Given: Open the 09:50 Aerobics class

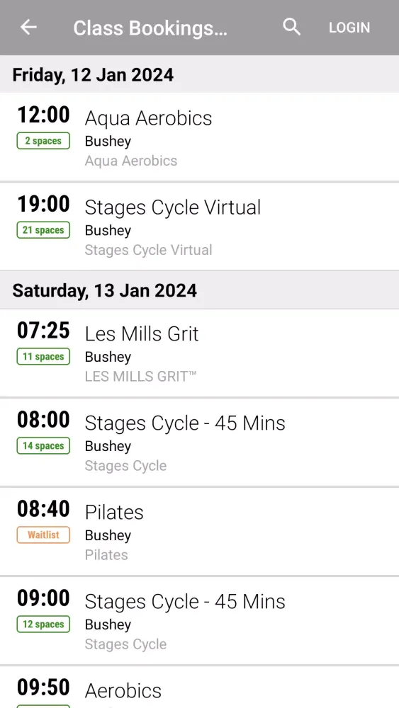Looking at the screenshot, I should pos(199,687).
